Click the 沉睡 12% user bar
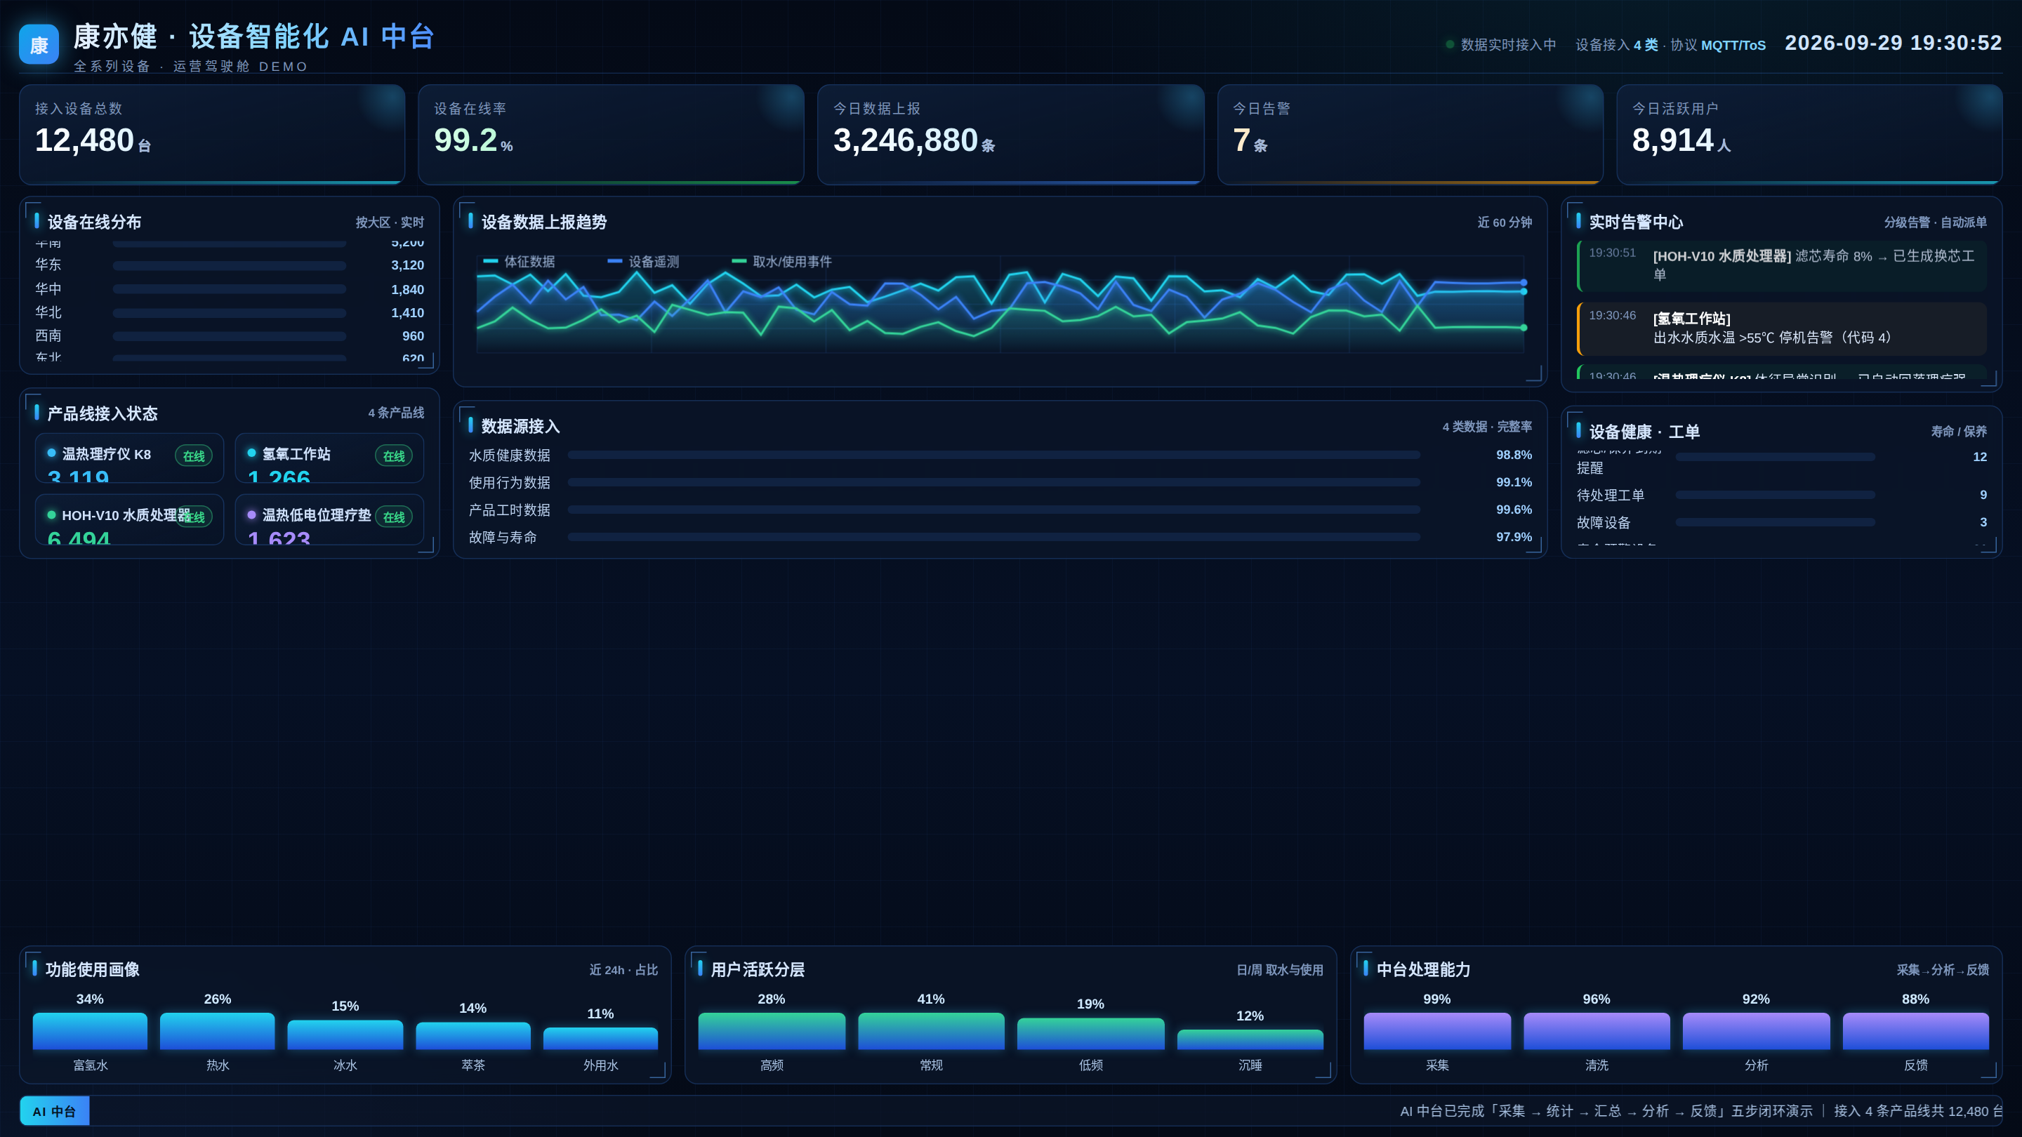Viewport: 2022px width, 1137px height. coord(1250,1039)
